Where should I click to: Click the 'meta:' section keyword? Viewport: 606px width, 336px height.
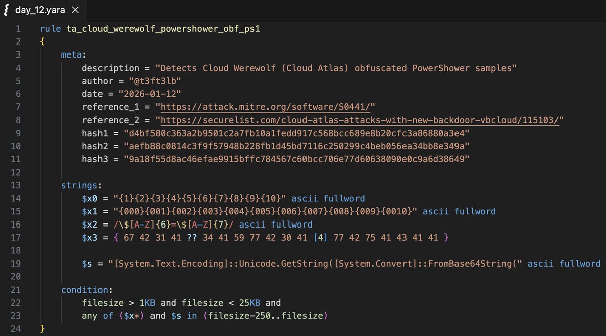[73, 54]
